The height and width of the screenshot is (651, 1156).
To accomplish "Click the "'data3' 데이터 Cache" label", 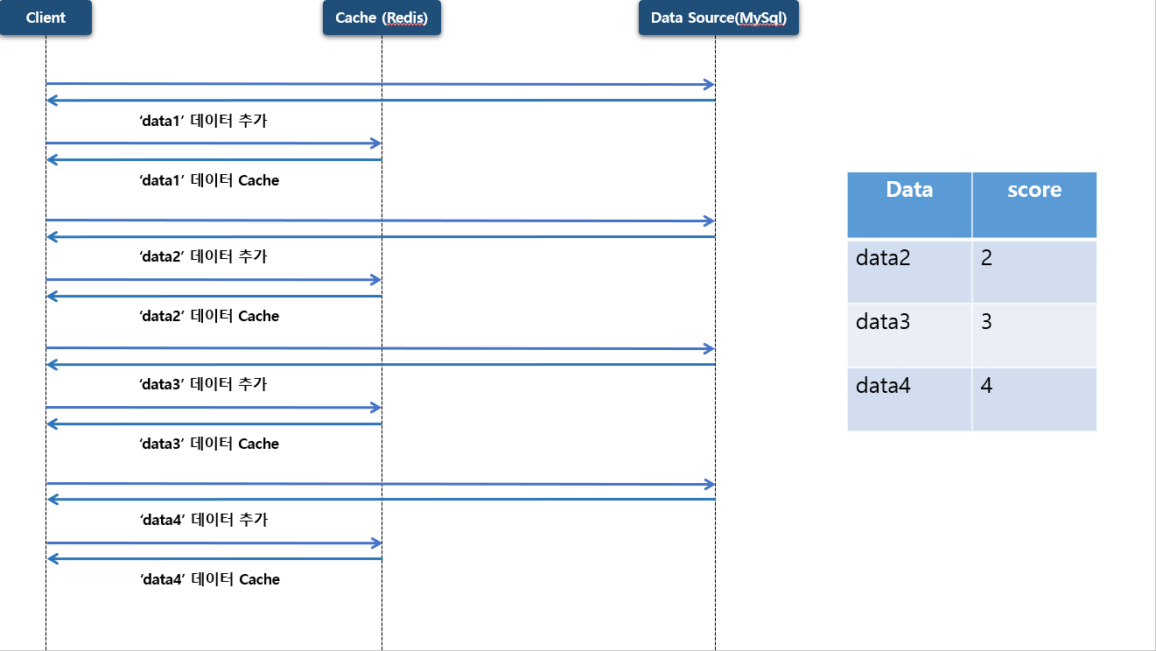I will pos(209,444).
